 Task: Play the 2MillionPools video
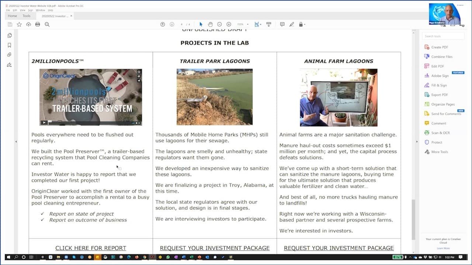[44, 123]
